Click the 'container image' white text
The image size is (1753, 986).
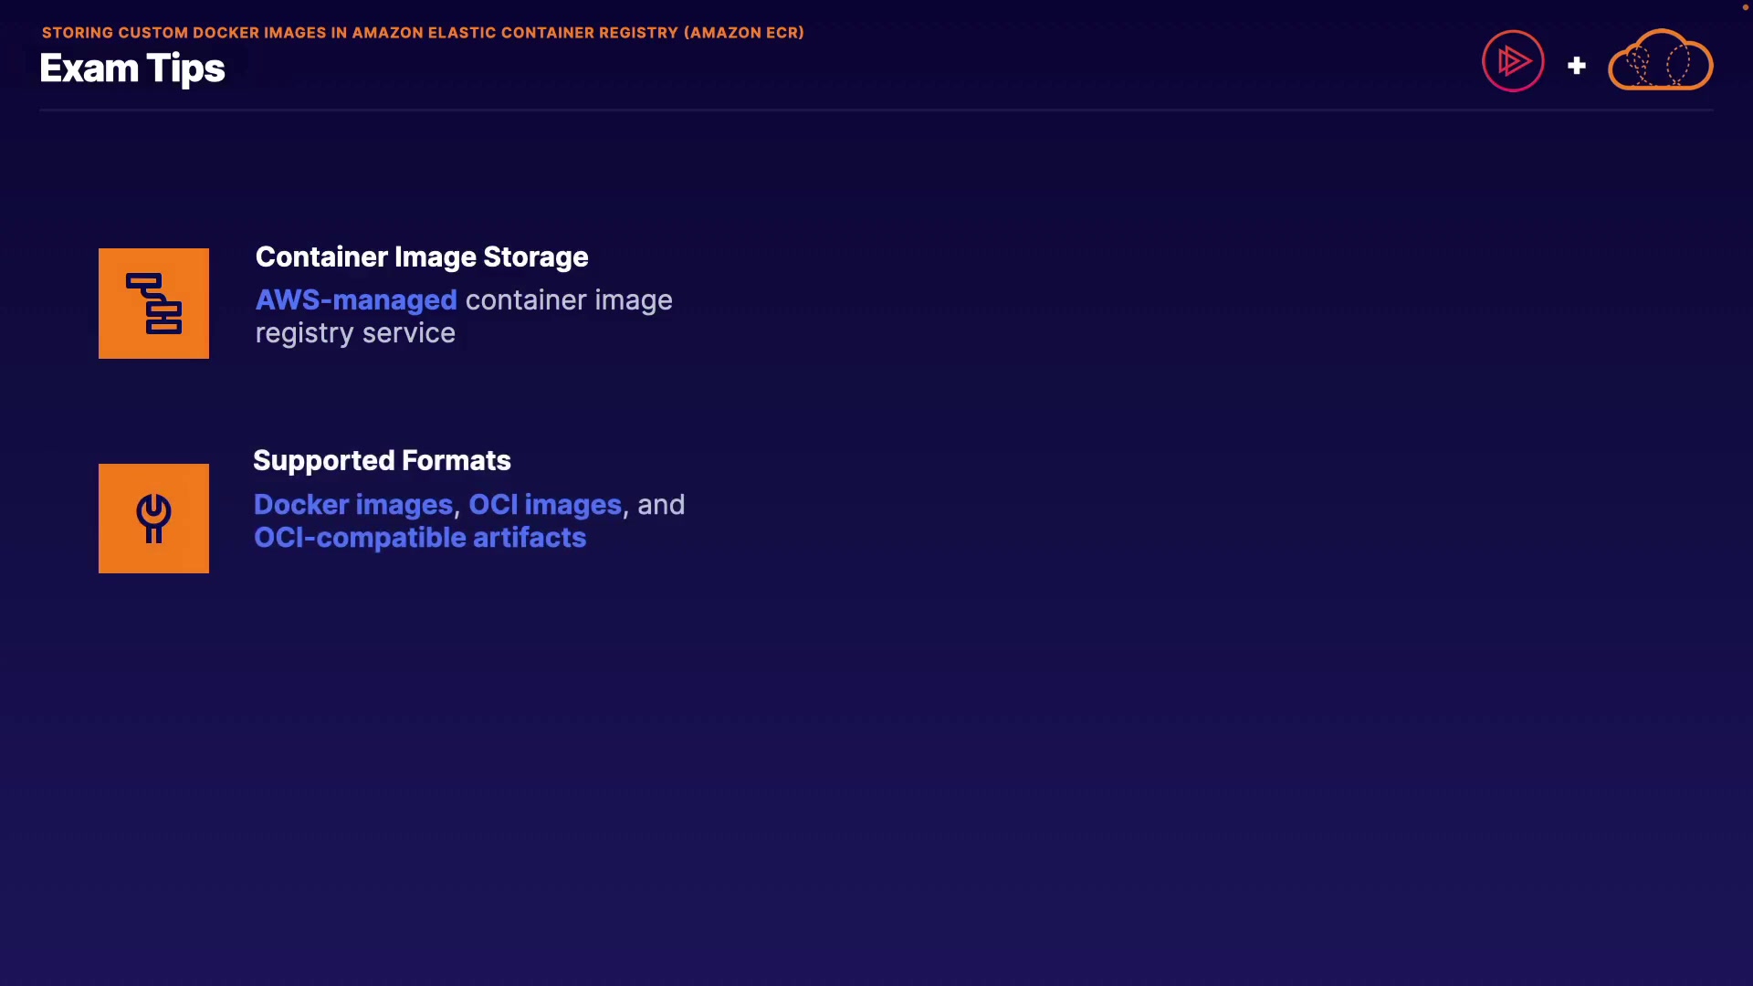(x=569, y=300)
